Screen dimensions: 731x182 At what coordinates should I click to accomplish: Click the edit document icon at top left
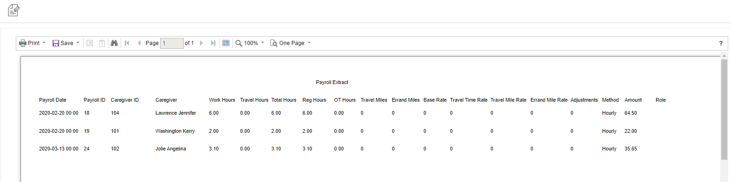coord(14,10)
